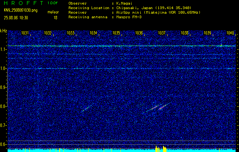Click the 0.7 kHz frequency label
Viewport: 239px width, 152px height.
[x=3, y=125]
